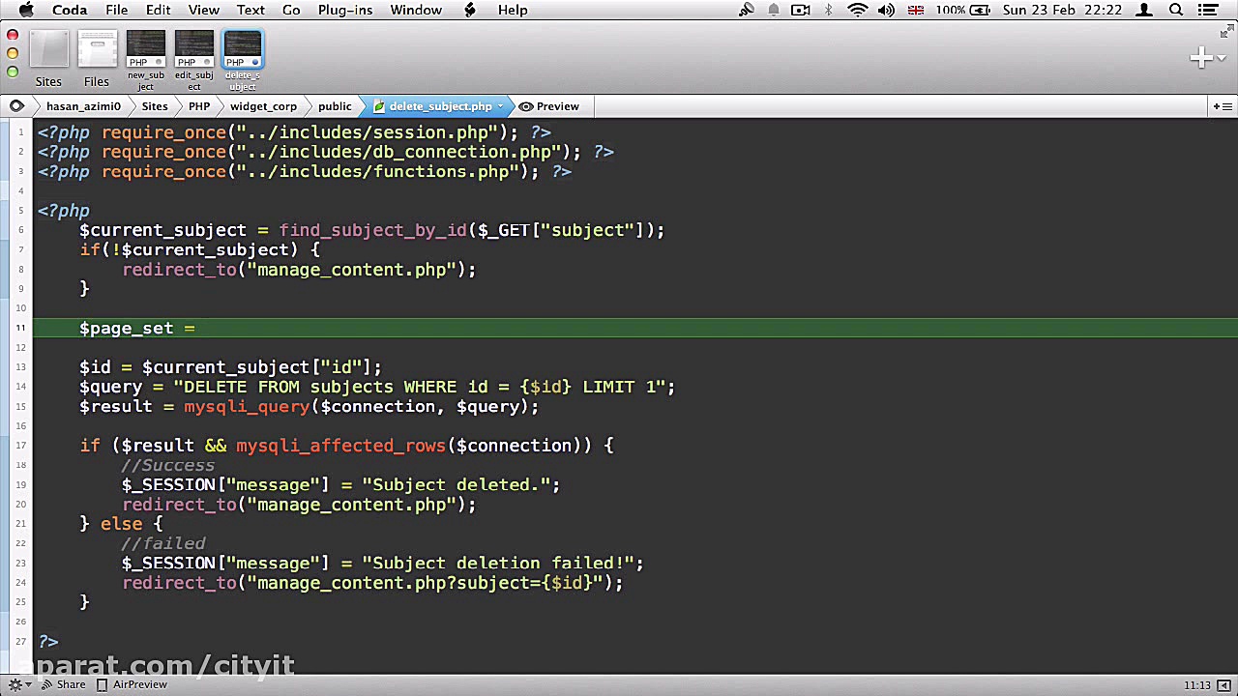
Task: Open the Edit menu
Action: tap(158, 10)
